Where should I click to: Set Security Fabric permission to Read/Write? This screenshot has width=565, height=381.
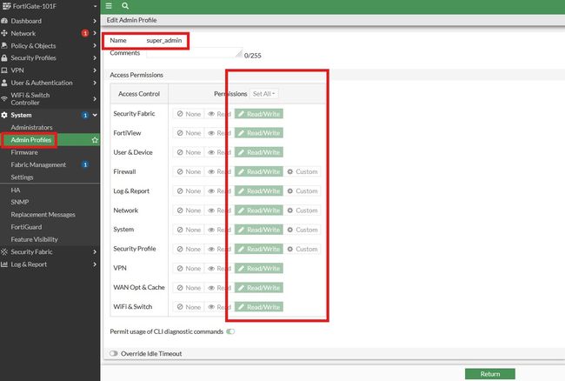[259, 114]
